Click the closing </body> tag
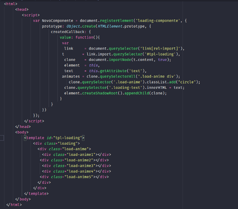238x209 pixels. coord(23,199)
